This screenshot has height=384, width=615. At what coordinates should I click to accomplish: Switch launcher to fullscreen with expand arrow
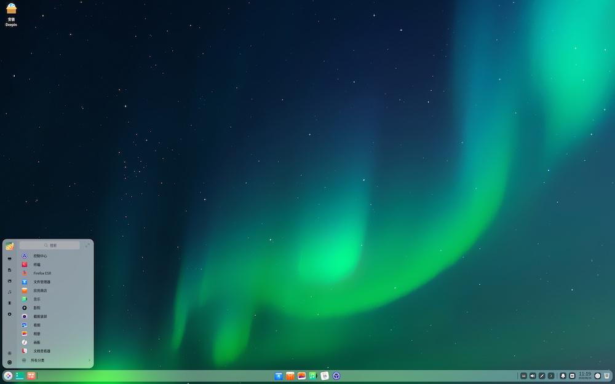[88, 245]
